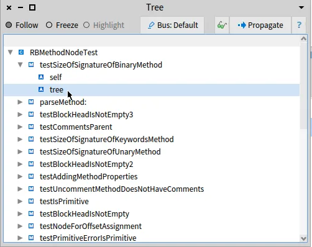Click the method icon beside testBlockHeadIsNotEmpty3

coord(31,114)
